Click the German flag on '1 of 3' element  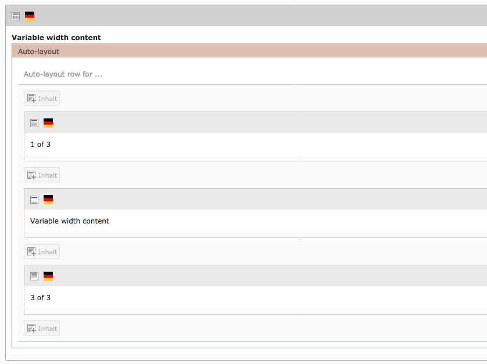tap(48, 123)
